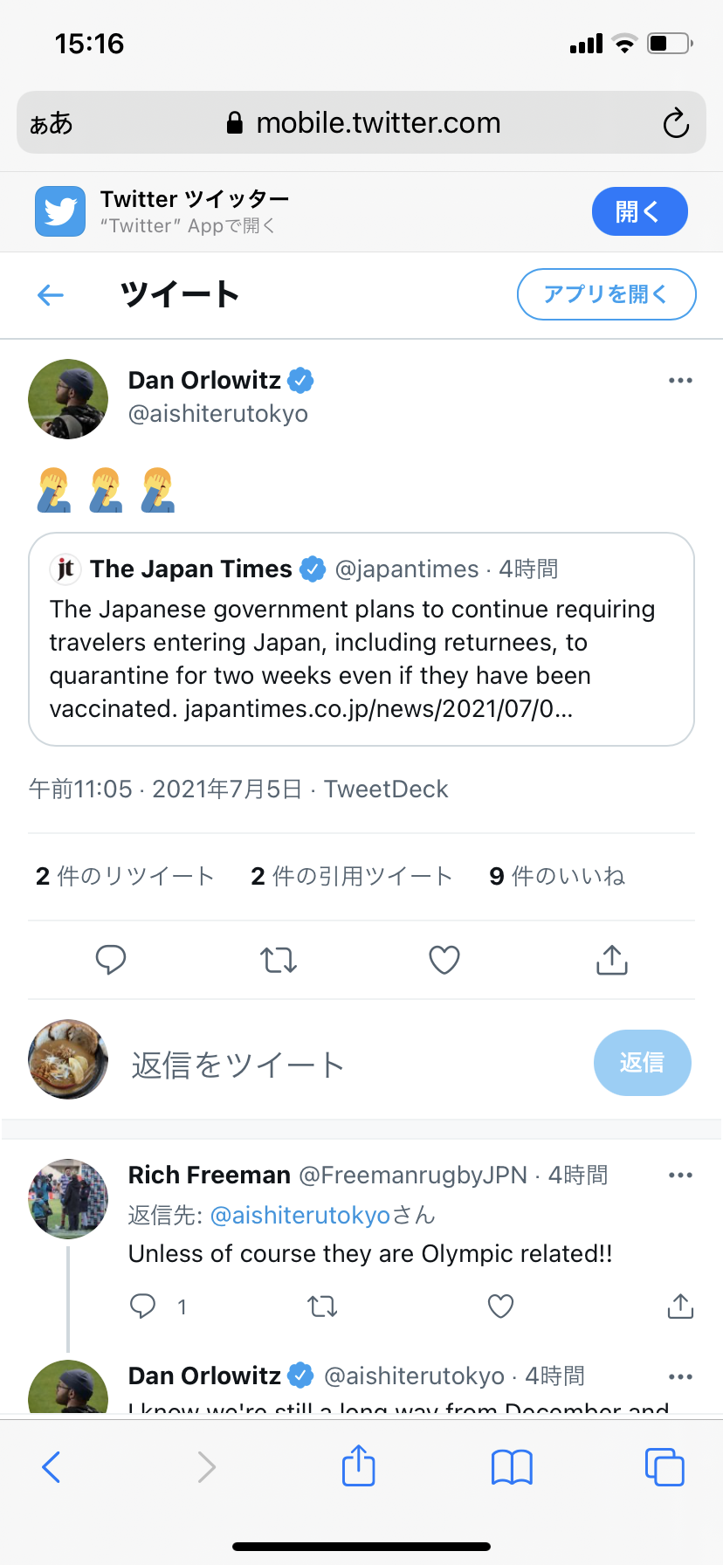Share the main tweet via share icon

click(612, 960)
